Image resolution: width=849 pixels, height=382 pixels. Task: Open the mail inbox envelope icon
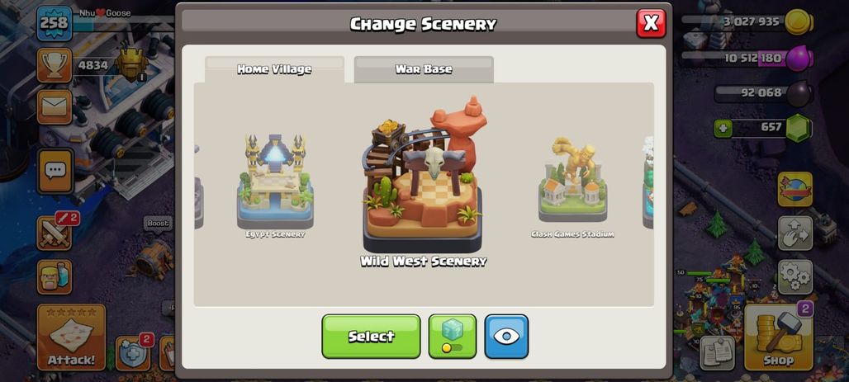click(x=55, y=106)
